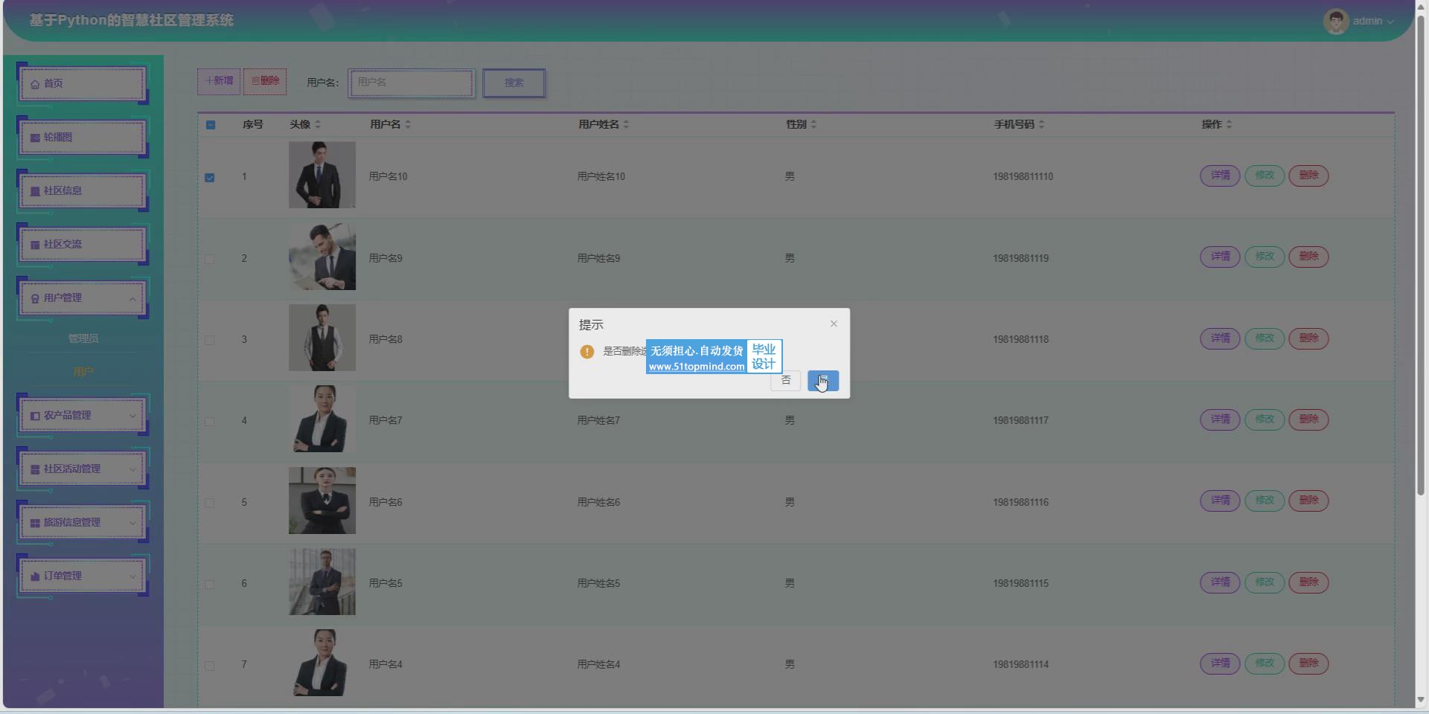
Task: Click 否 to cancel deletion
Action: point(785,381)
